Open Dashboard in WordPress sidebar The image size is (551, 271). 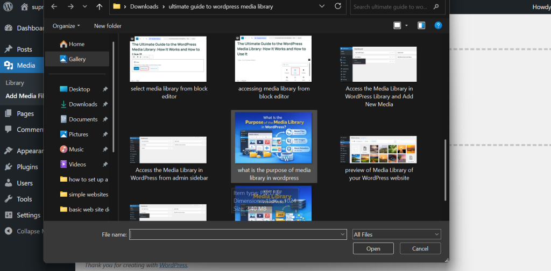click(24, 28)
